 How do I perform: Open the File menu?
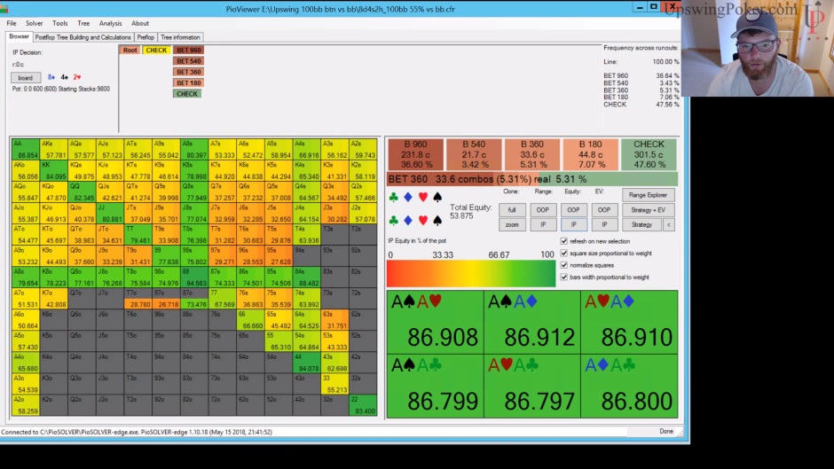tap(12, 23)
